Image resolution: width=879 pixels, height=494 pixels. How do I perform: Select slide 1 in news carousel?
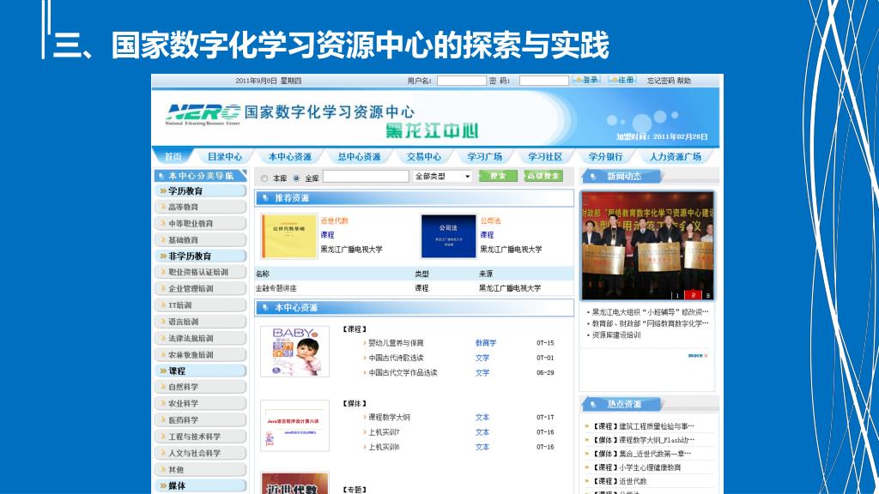[x=677, y=295]
